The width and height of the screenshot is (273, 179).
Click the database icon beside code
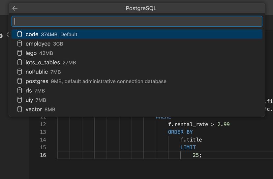pyautogui.click(x=20, y=34)
